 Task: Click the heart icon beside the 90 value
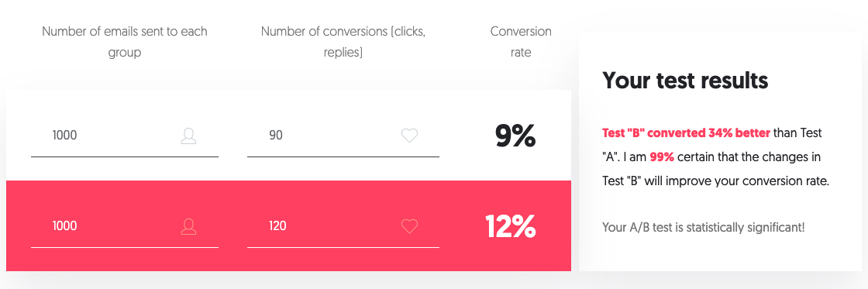pyautogui.click(x=409, y=136)
